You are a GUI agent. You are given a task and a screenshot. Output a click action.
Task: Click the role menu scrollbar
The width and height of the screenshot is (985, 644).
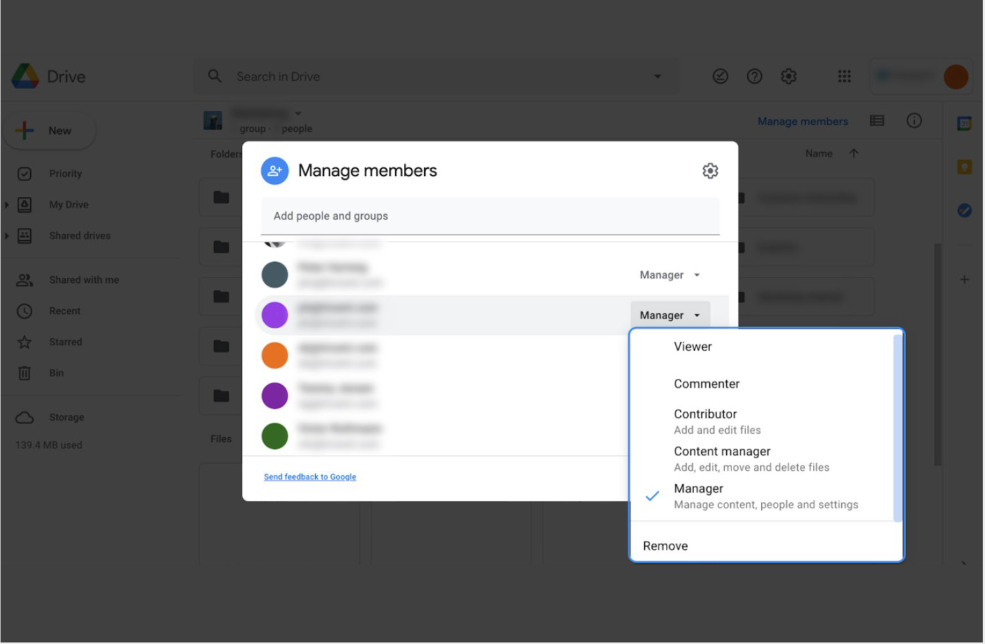[898, 427]
